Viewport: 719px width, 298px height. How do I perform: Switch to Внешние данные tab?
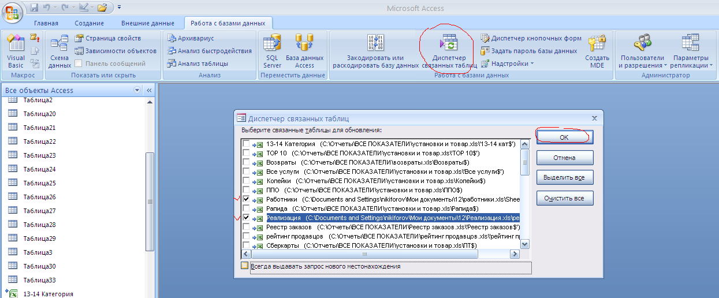tap(147, 23)
